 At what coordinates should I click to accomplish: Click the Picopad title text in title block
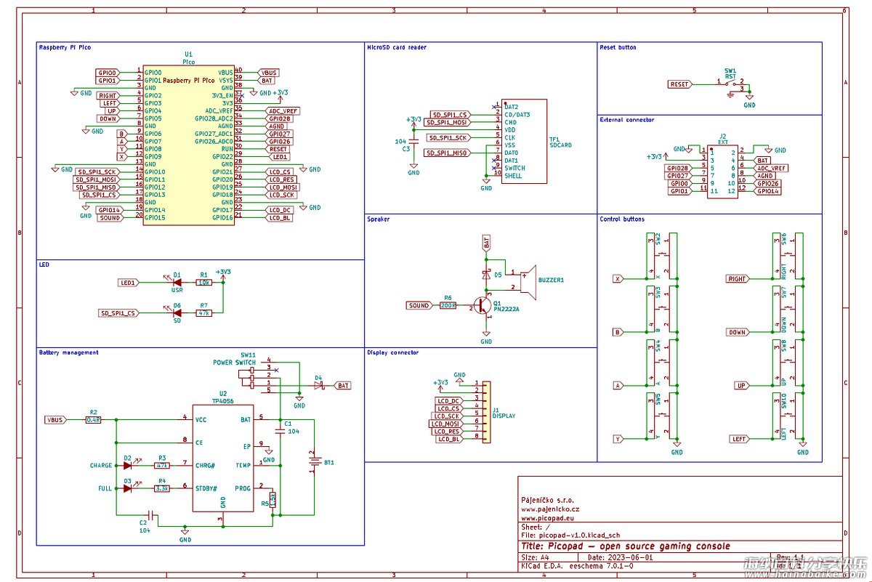(625, 546)
